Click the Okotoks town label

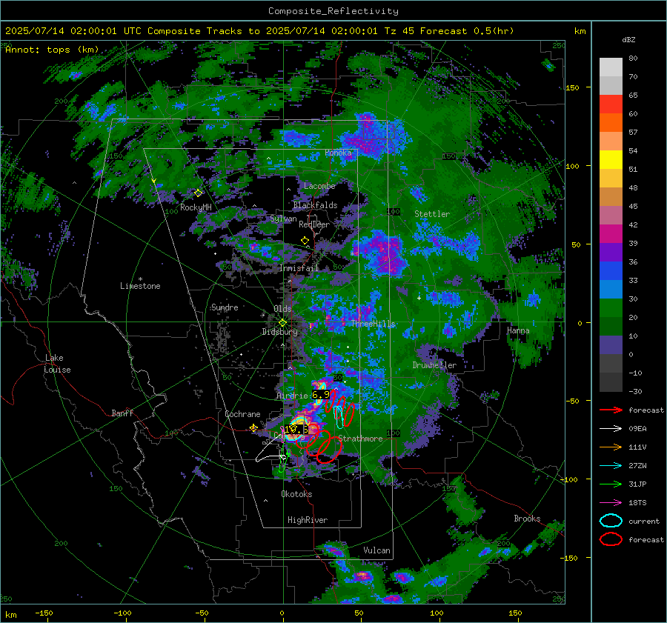click(x=296, y=494)
